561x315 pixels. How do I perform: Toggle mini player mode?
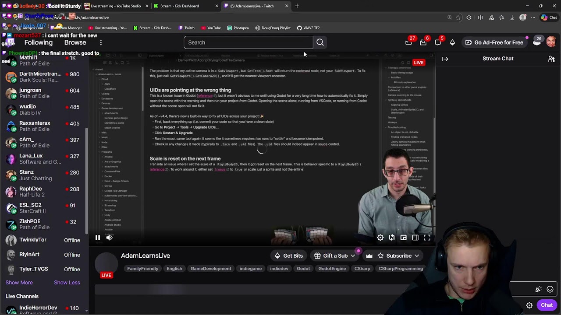404,238
